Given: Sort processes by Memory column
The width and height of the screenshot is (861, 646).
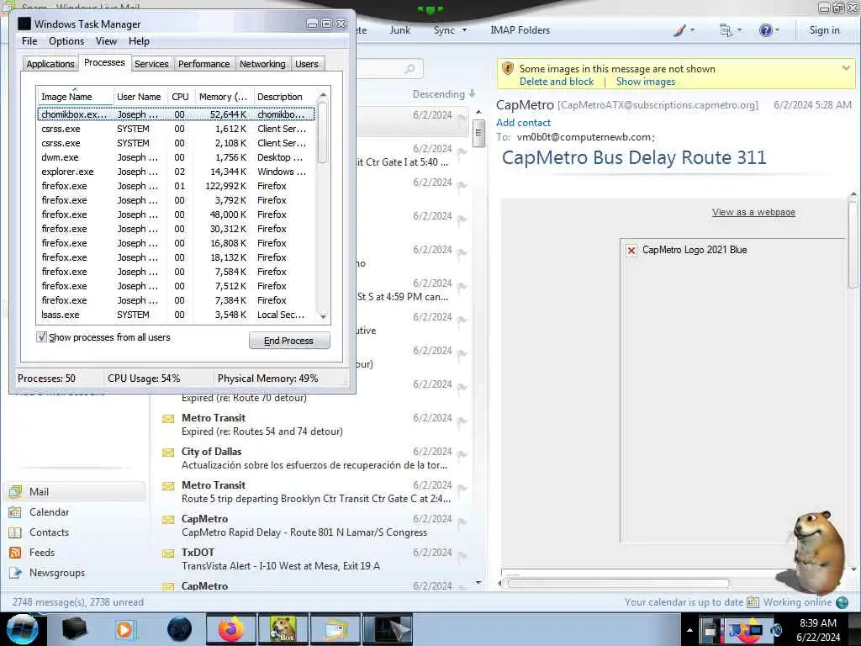Looking at the screenshot, I should point(224,97).
